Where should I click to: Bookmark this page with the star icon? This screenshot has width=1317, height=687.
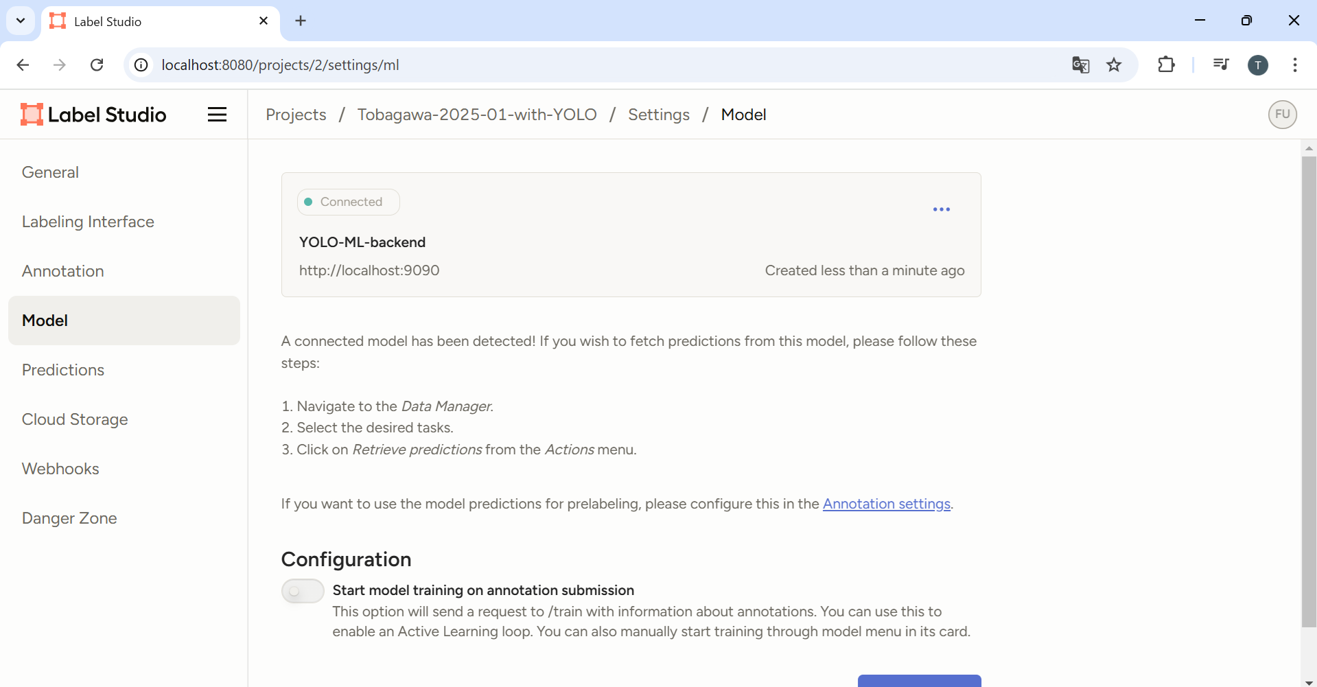pos(1114,65)
